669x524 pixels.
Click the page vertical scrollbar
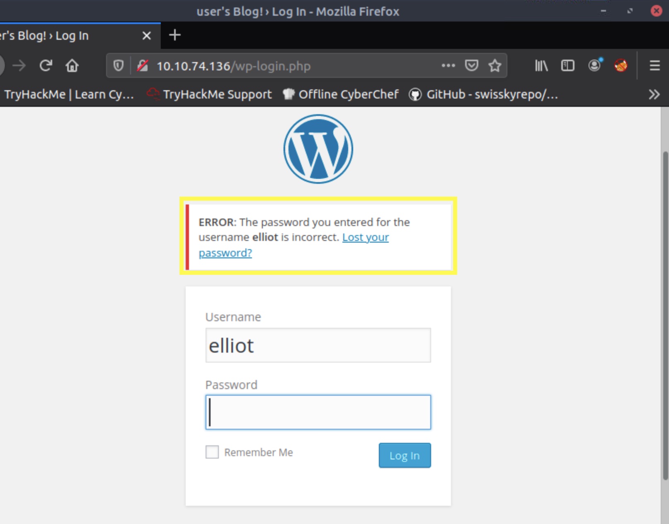pyautogui.click(x=665, y=315)
